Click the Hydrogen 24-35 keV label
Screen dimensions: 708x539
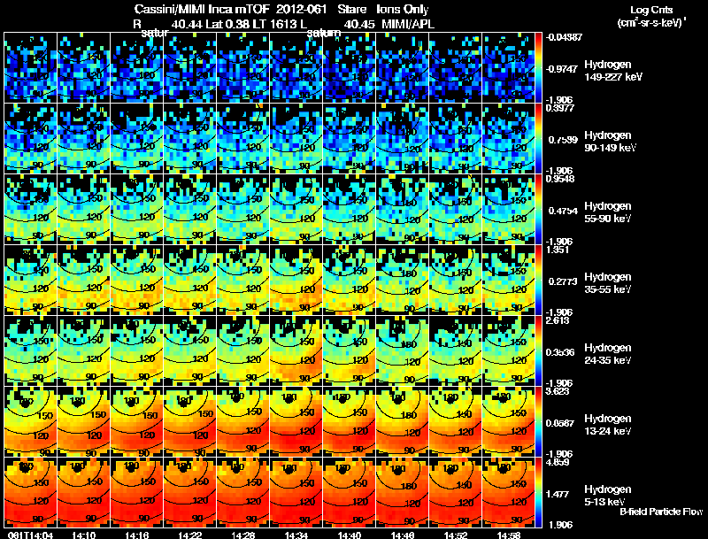pyautogui.click(x=608, y=354)
